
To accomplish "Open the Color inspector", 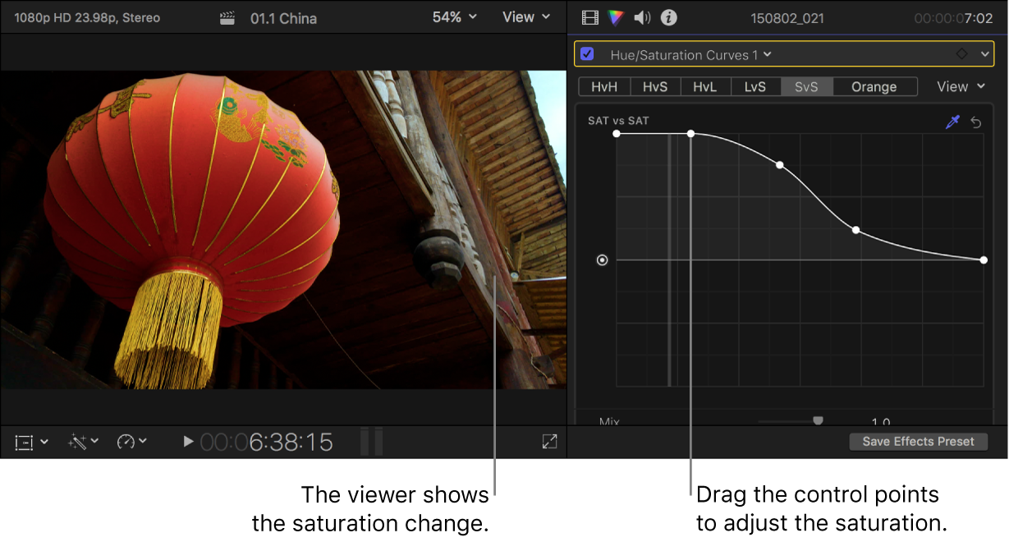I will (616, 16).
